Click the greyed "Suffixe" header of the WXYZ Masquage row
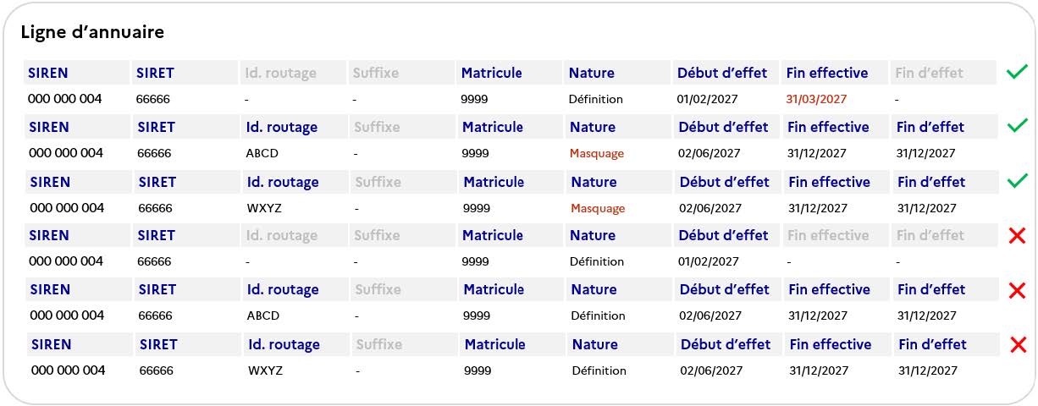The height and width of the screenshot is (406, 1038). click(x=378, y=182)
